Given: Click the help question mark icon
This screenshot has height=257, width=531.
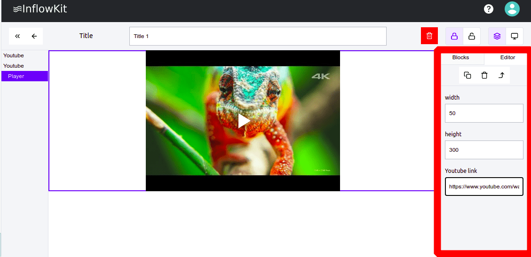Looking at the screenshot, I should (489, 9).
